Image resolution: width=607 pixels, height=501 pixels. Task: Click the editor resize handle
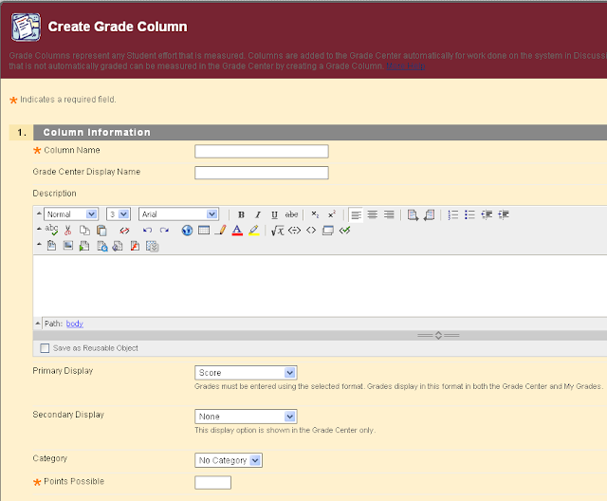(438, 335)
